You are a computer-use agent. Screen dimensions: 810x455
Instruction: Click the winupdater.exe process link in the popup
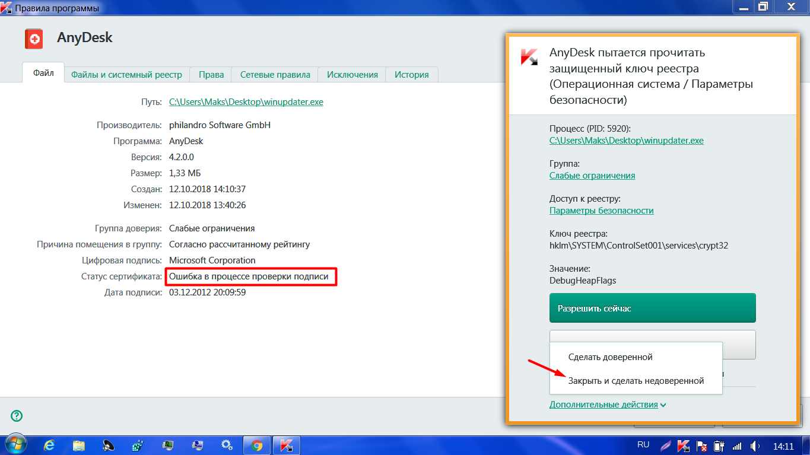click(627, 141)
